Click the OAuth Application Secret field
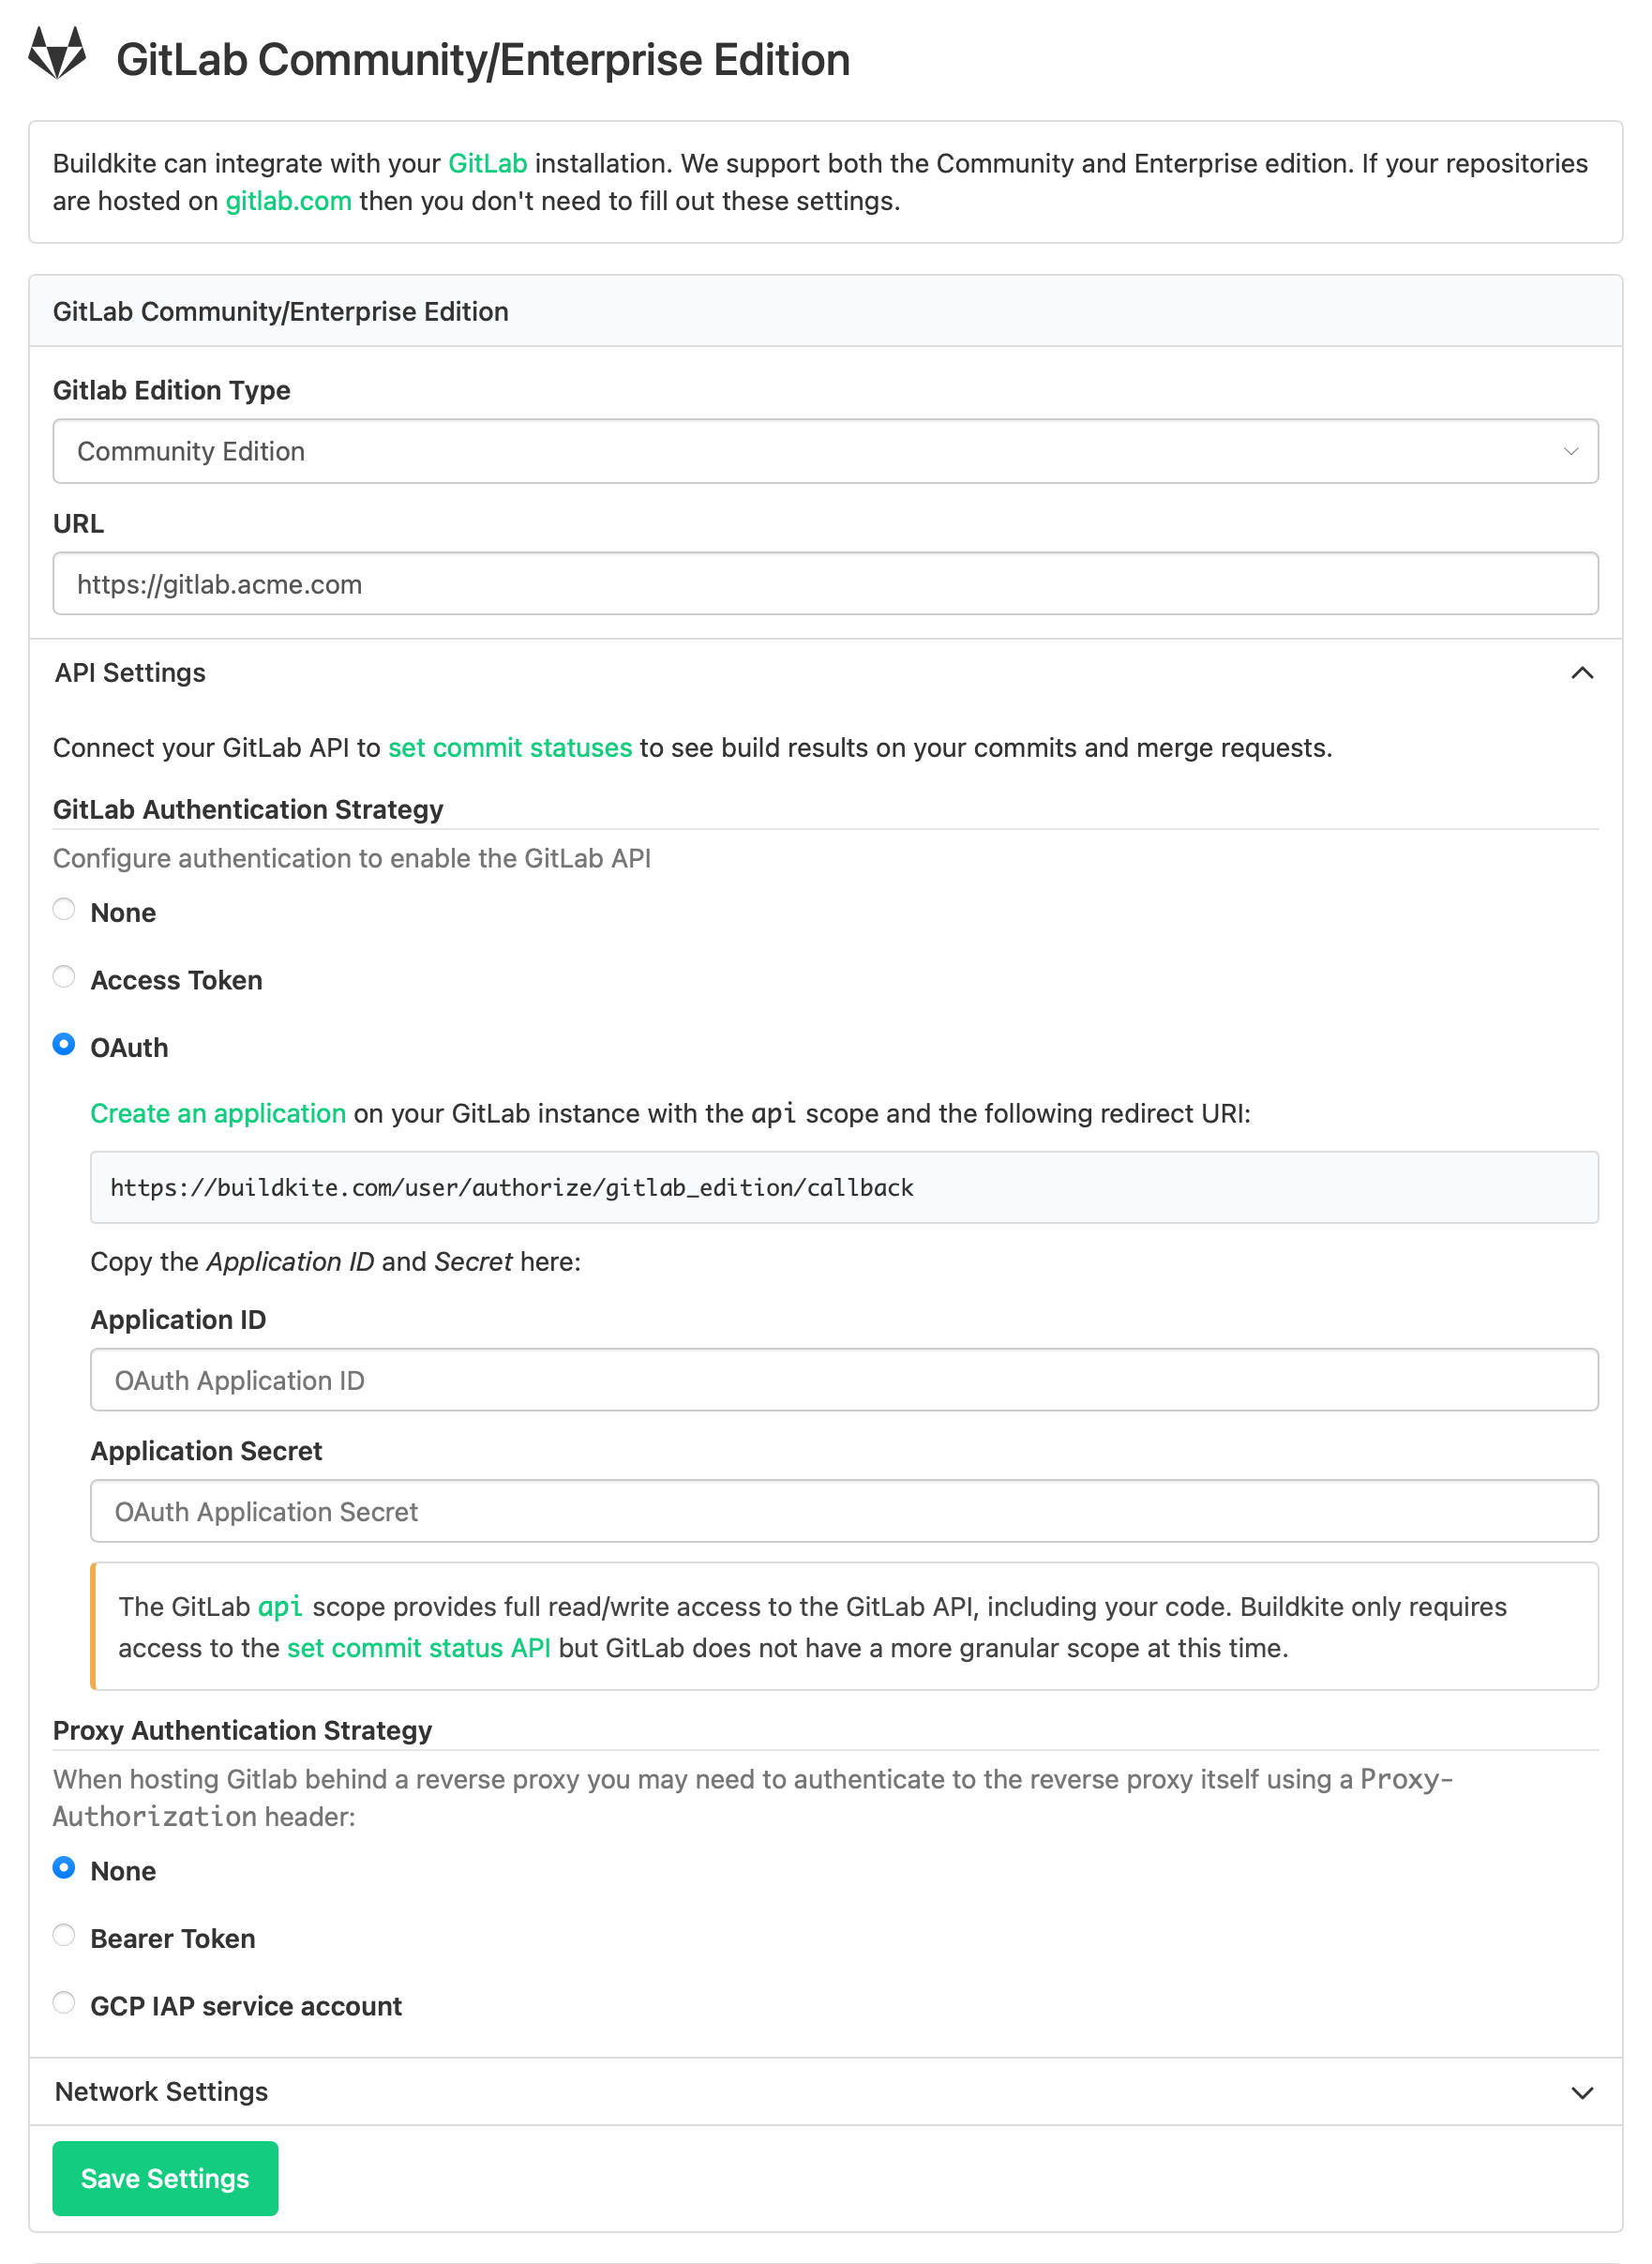Viewport: 1652px width, 2264px height. [845, 1512]
